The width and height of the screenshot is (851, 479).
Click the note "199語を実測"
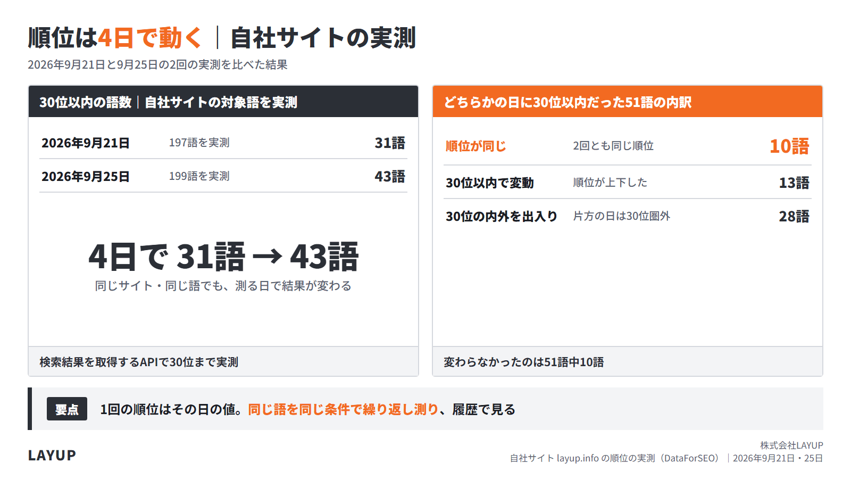tap(199, 176)
